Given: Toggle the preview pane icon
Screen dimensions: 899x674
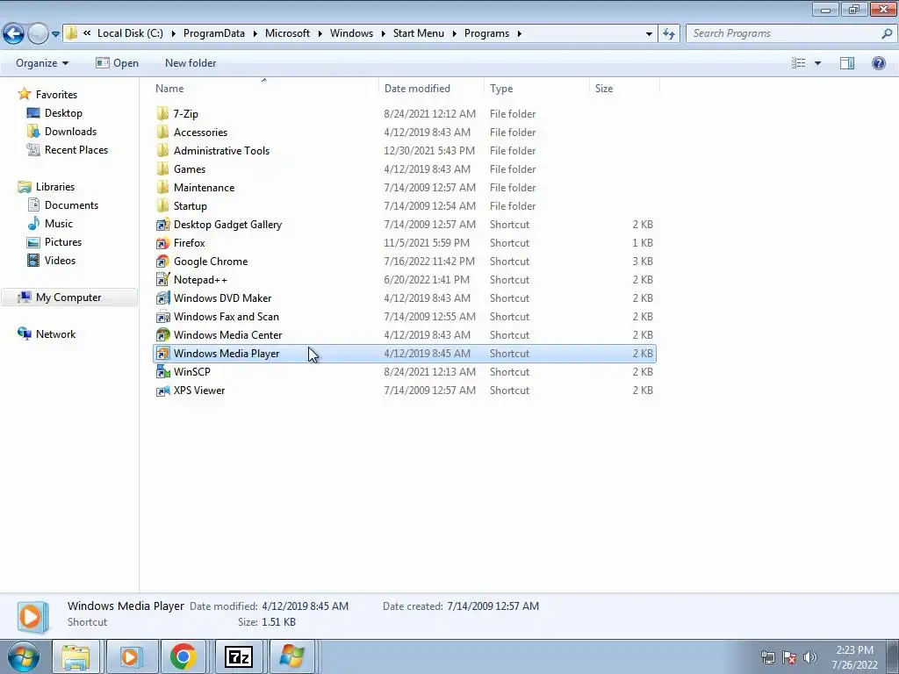Looking at the screenshot, I should (x=847, y=63).
